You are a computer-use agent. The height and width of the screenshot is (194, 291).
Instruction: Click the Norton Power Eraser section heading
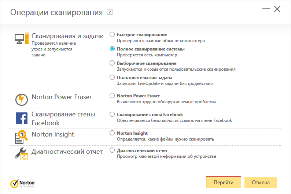click(62, 97)
